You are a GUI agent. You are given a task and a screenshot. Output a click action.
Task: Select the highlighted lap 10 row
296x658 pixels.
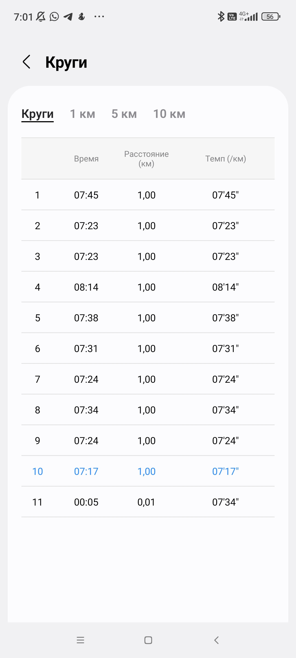click(x=148, y=471)
